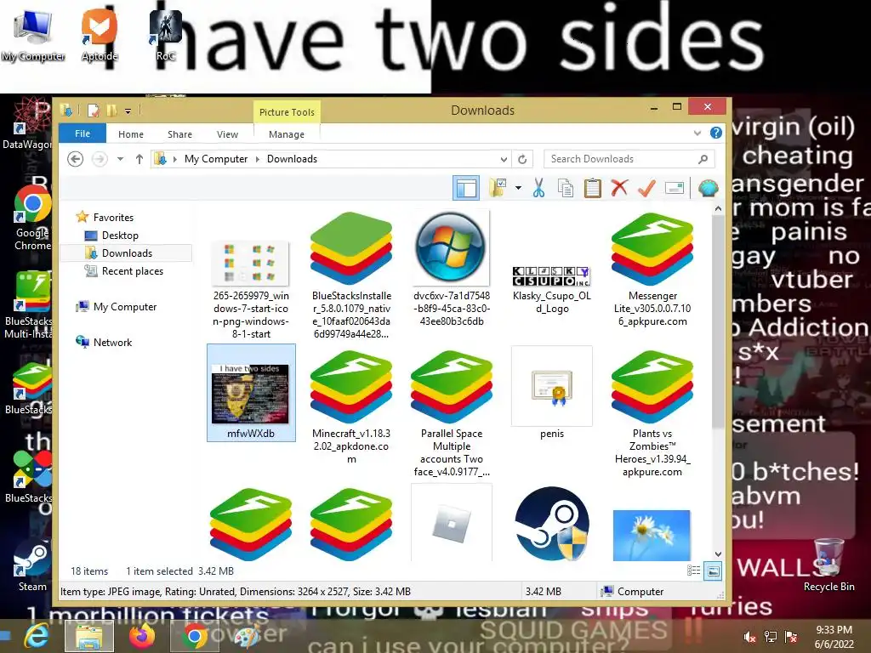This screenshot has width=871, height=653.
Task: Click the magnifier icon in search box
Action: coord(703,159)
